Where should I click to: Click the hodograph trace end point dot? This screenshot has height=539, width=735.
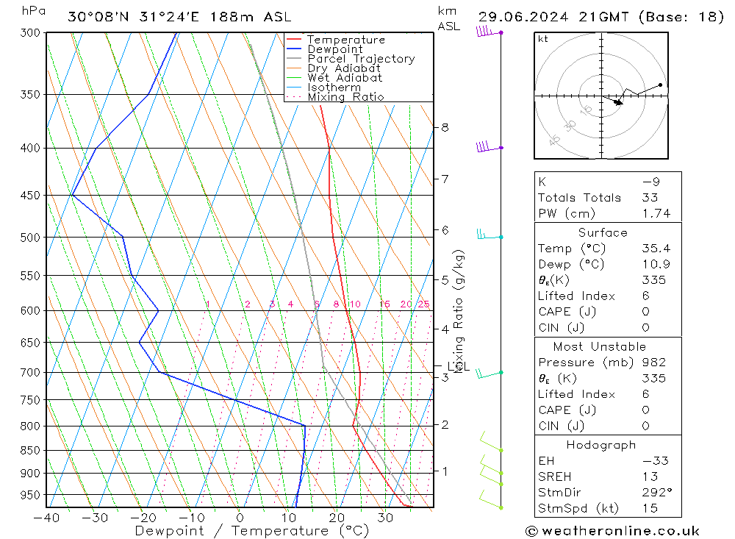click(661, 85)
